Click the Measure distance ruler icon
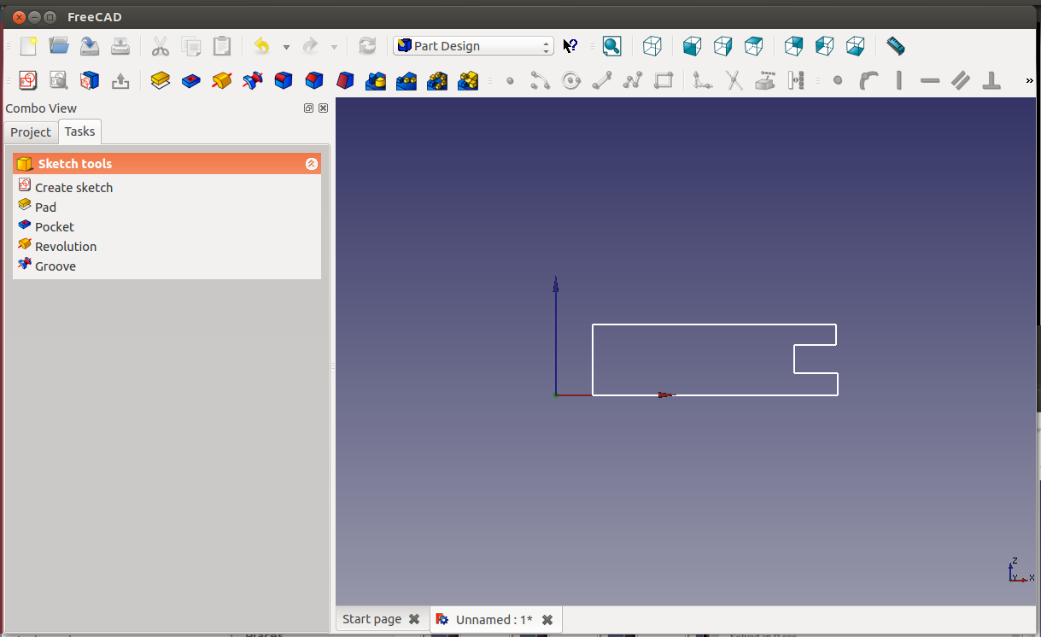Image resolution: width=1041 pixels, height=637 pixels. point(895,46)
